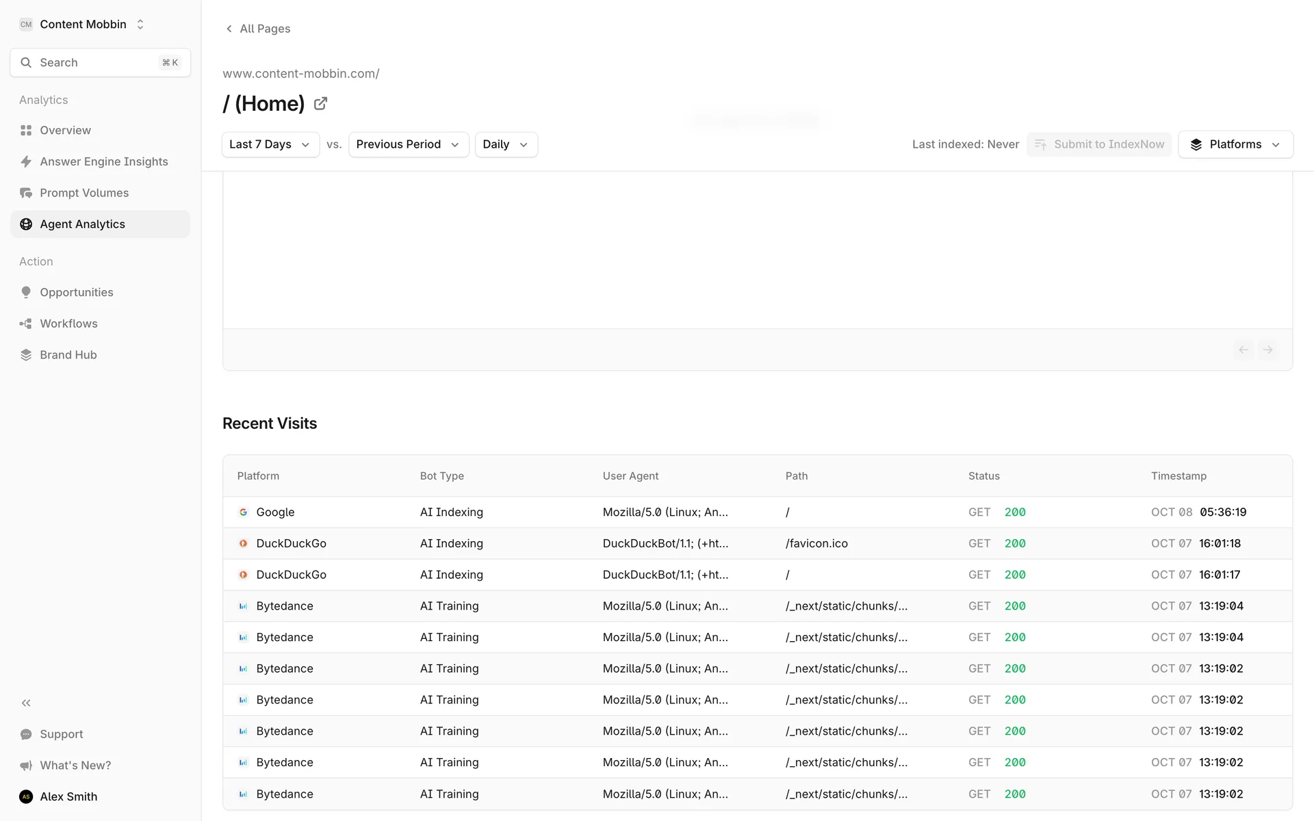Click the Answer Engine Insights lightning icon

pyautogui.click(x=26, y=161)
